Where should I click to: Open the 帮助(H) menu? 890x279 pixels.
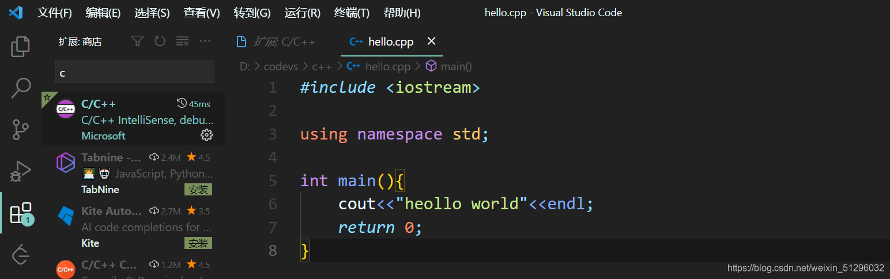click(x=402, y=13)
